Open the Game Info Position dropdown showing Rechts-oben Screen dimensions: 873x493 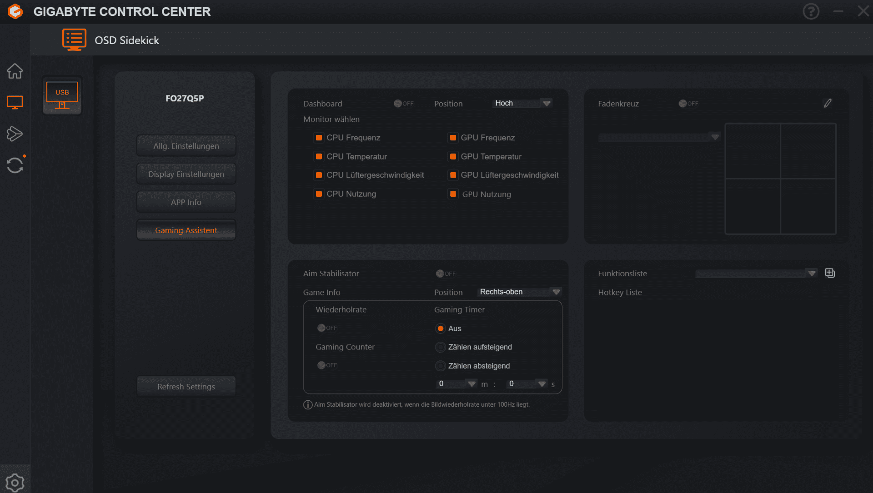click(x=520, y=292)
